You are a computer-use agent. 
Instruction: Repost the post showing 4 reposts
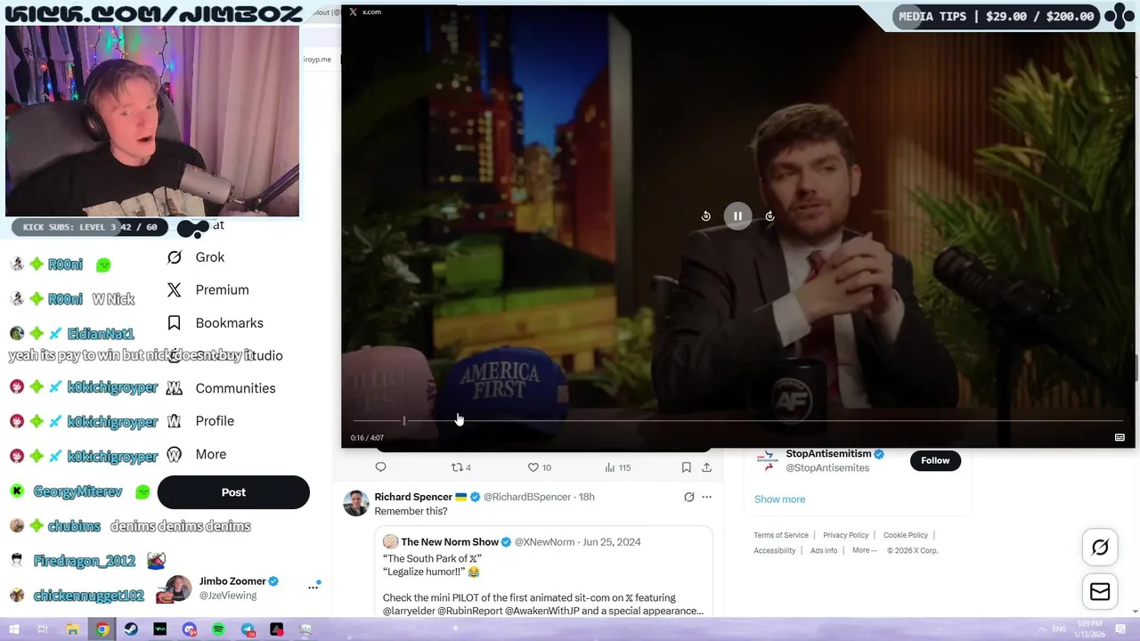[460, 467]
